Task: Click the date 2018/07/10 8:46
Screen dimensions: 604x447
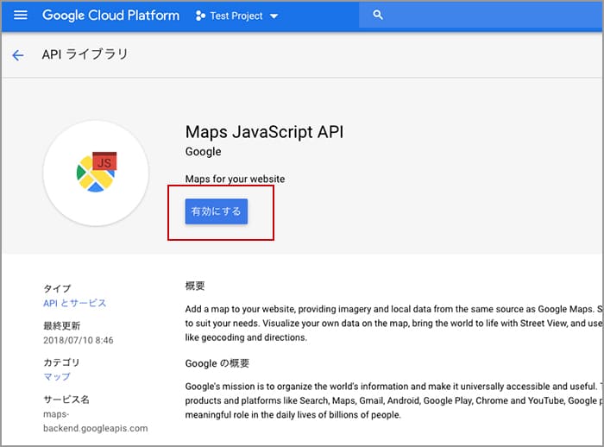Action: tap(79, 340)
